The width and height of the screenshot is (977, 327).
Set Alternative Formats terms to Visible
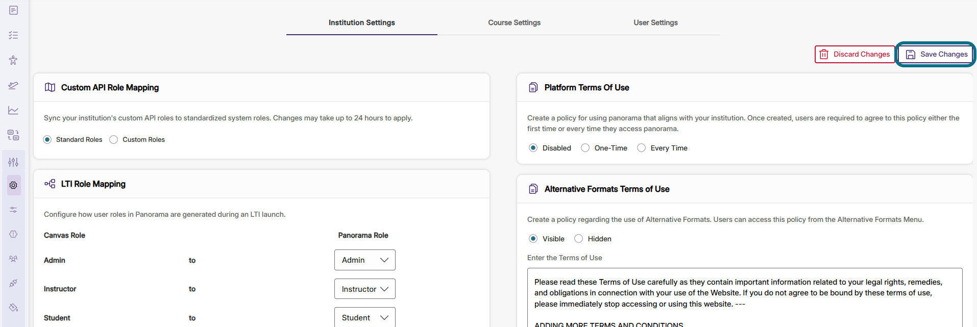[x=533, y=239]
